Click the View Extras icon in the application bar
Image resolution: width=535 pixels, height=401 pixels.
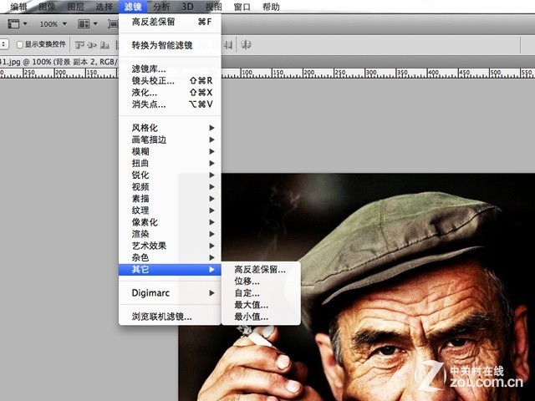13,23
